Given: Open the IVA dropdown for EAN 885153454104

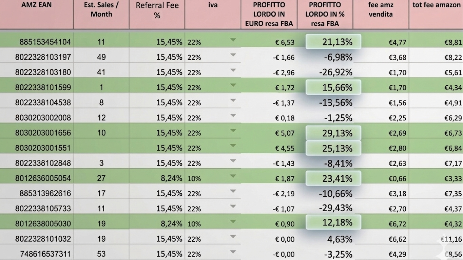Looking at the screenshot, I should 233,39.
